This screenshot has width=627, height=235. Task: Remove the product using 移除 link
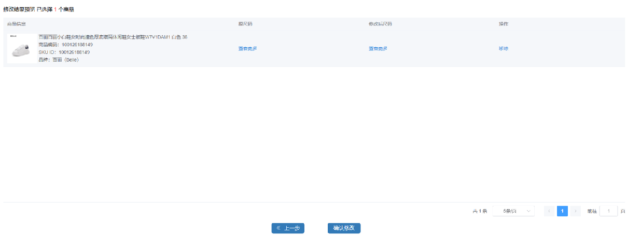tap(503, 49)
